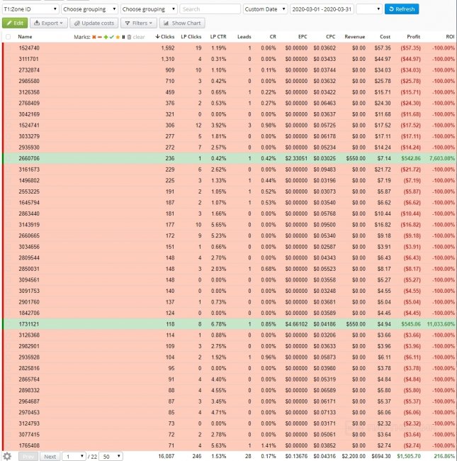Expand the Custom Date preset dropdown

264,9
